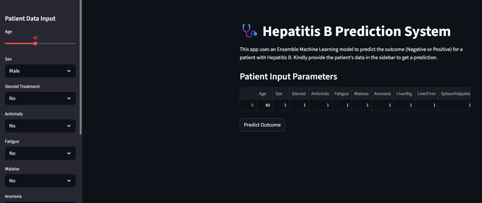Open the Steroid Treatment selector showing No

[x=40, y=98]
